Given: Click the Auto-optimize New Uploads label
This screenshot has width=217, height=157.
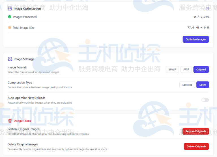Looking at the screenshot, I should coord(26,98).
